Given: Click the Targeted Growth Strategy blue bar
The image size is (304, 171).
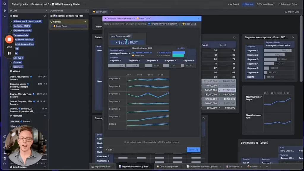Looking at the screenshot, I should (178, 53).
